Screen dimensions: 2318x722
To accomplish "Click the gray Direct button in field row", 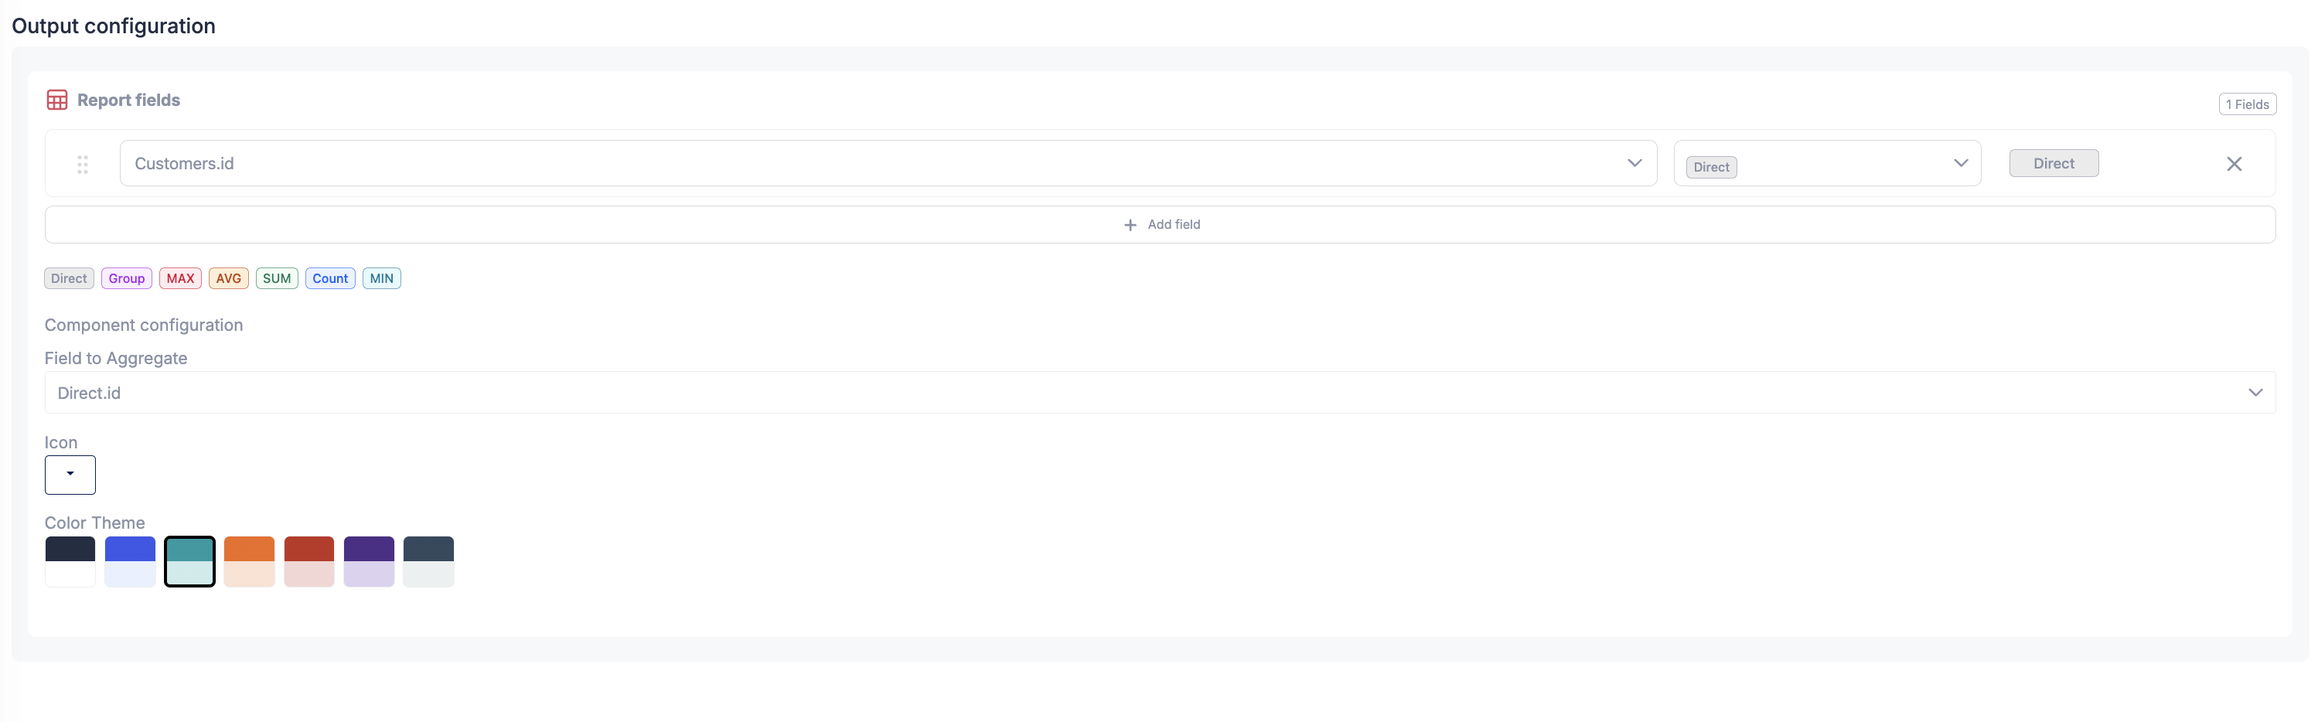I will tap(2053, 164).
